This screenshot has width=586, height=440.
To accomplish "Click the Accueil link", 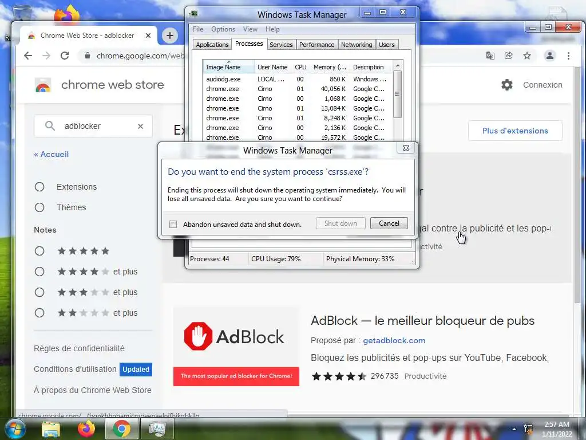I will point(51,155).
